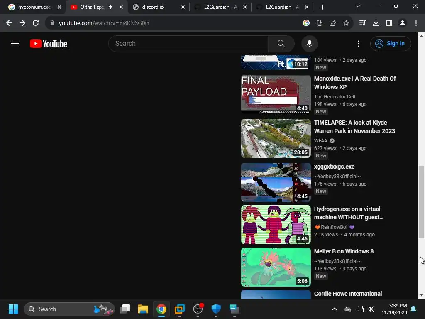Image resolution: width=425 pixels, height=319 pixels.
Task: Open the media control toolbar icon
Action: point(362,23)
